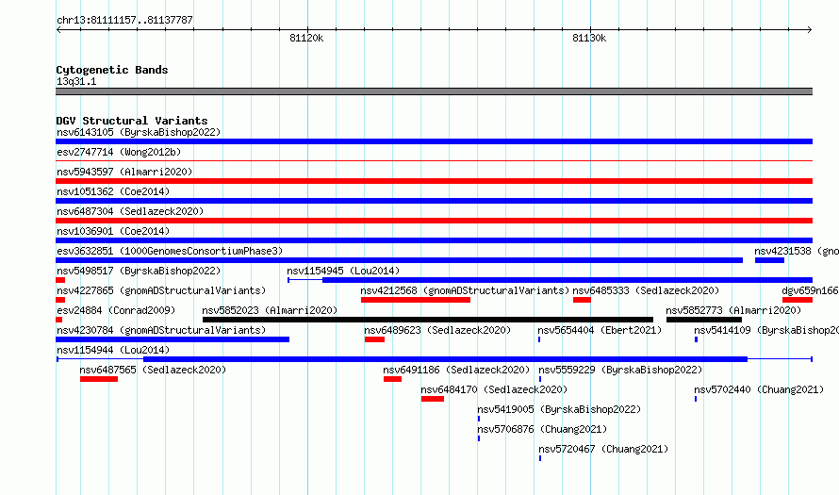
Task: Click esv3632851 (1000GenomesConsortiumPhase3) label
Action: pyautogui.click(x=170, y=251)
